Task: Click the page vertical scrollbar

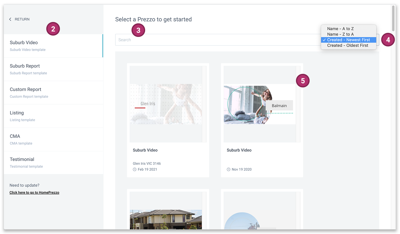Action: (393, 18)
